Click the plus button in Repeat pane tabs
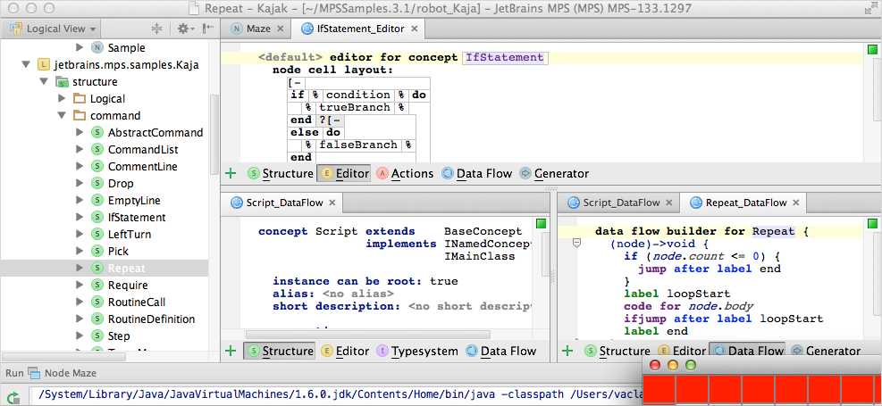Screen dimensions: 882x406 coord(567,351)
